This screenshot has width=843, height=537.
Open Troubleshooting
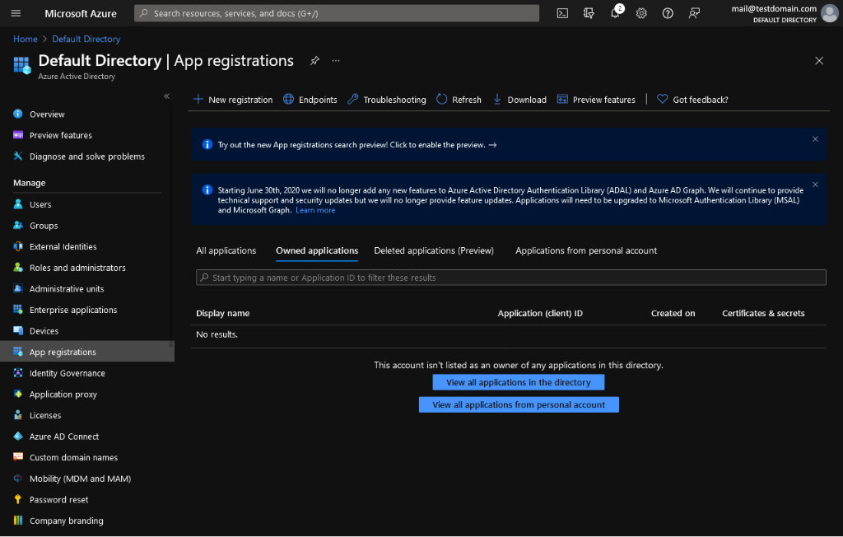[387, 100]
